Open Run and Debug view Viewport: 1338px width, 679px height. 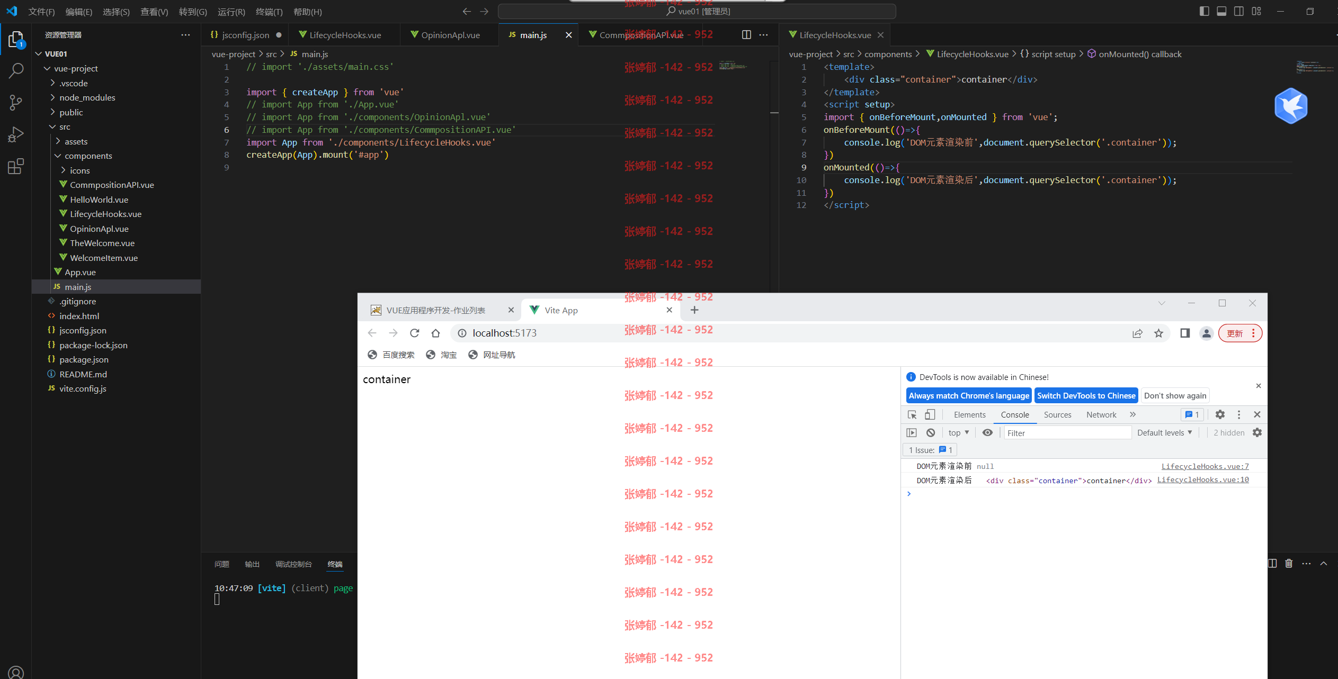coord(16,134)
